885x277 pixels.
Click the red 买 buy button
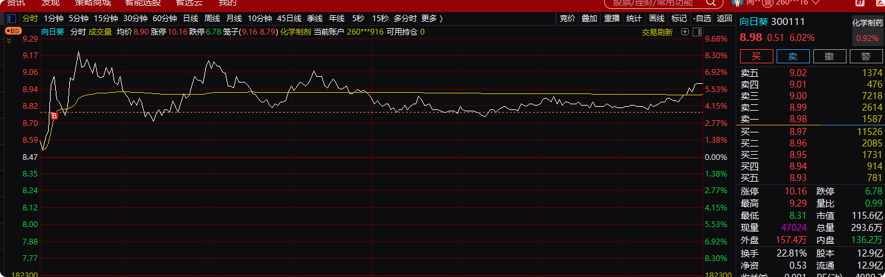click(755, 56)
